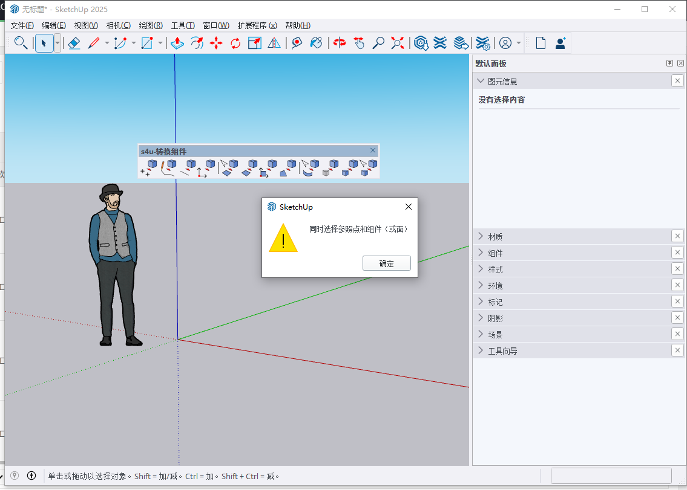
Task: Click the person-with-plus toolbar icon
Action: point(560,43)
